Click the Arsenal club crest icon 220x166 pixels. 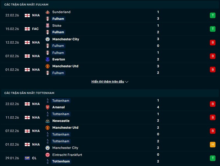(48, 107)
